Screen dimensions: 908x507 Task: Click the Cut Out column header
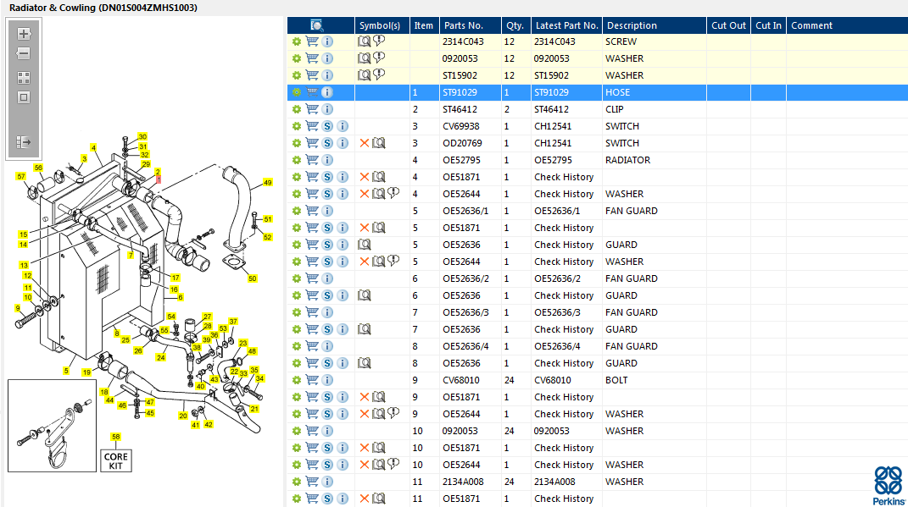(x=728, y=25)
